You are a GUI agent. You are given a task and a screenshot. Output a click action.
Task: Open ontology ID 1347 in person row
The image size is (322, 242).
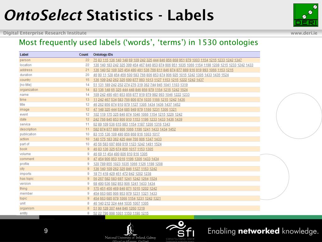click(x=238, y=60)
